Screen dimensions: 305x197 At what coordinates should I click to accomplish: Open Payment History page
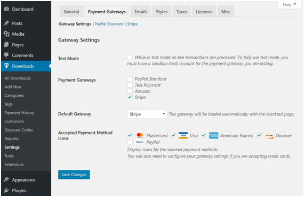click(19, 113)
